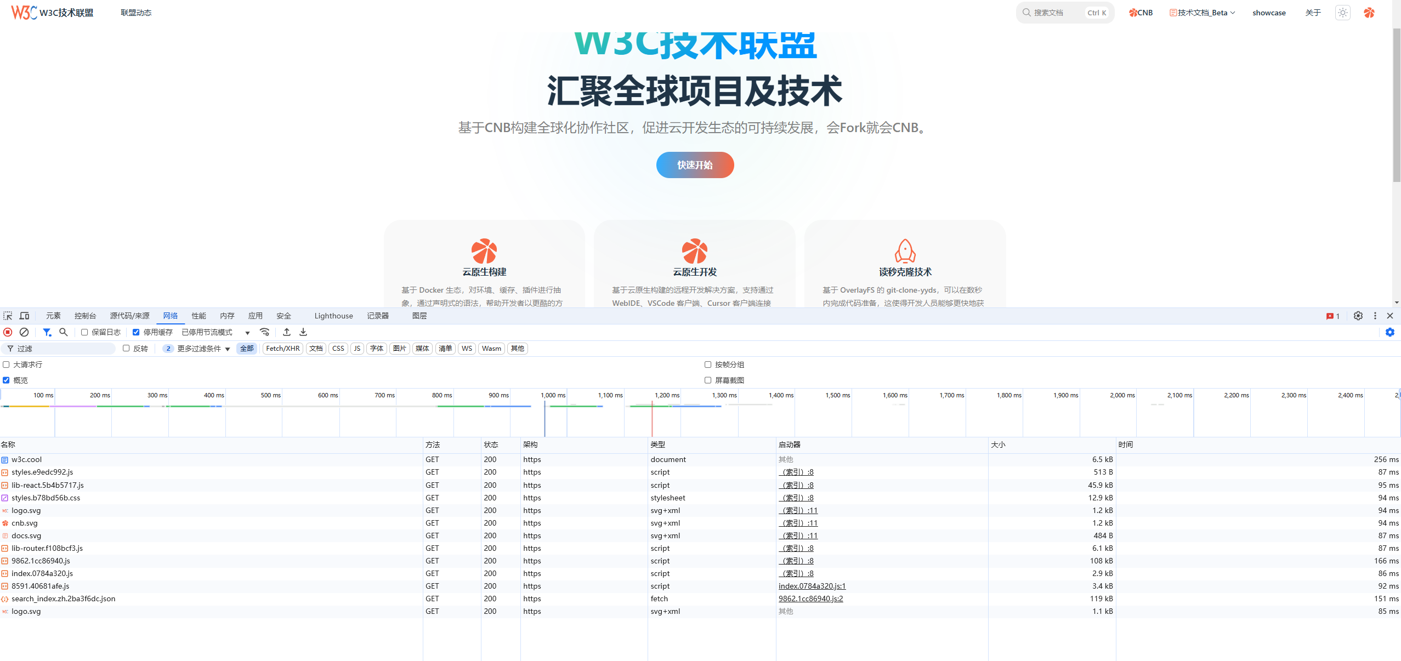Screen dimensions: 1401x661
Task: Click the 搜索文档 search box
Action: pos(1065,13)
